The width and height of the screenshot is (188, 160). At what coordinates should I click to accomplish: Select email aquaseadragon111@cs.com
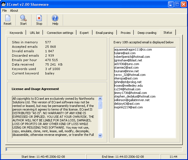(x=133, y=49)
